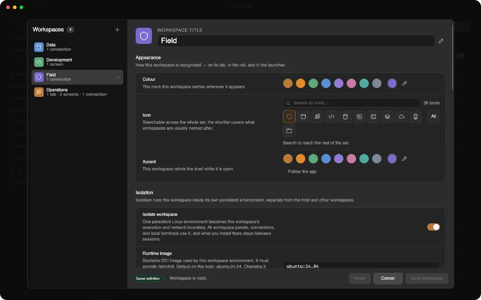Image resolution: width=481 pixels, height=300 pixels.
Task: Choose the tan swatch in the Colour row
Action: 288,83
